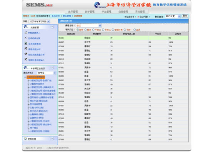Open the 系统管理 top menu
213x152 pixels.
pos(140,12)
